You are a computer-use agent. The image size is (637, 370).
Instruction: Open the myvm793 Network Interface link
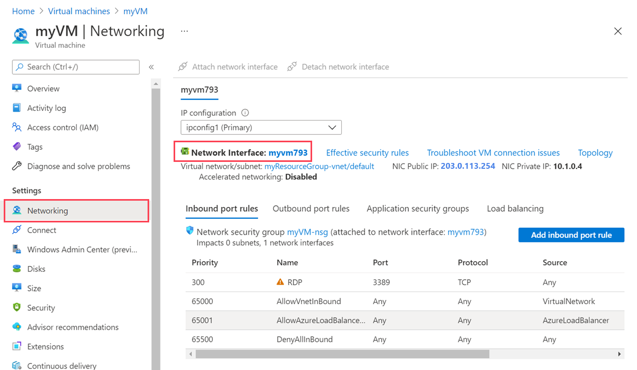point(288,152)
